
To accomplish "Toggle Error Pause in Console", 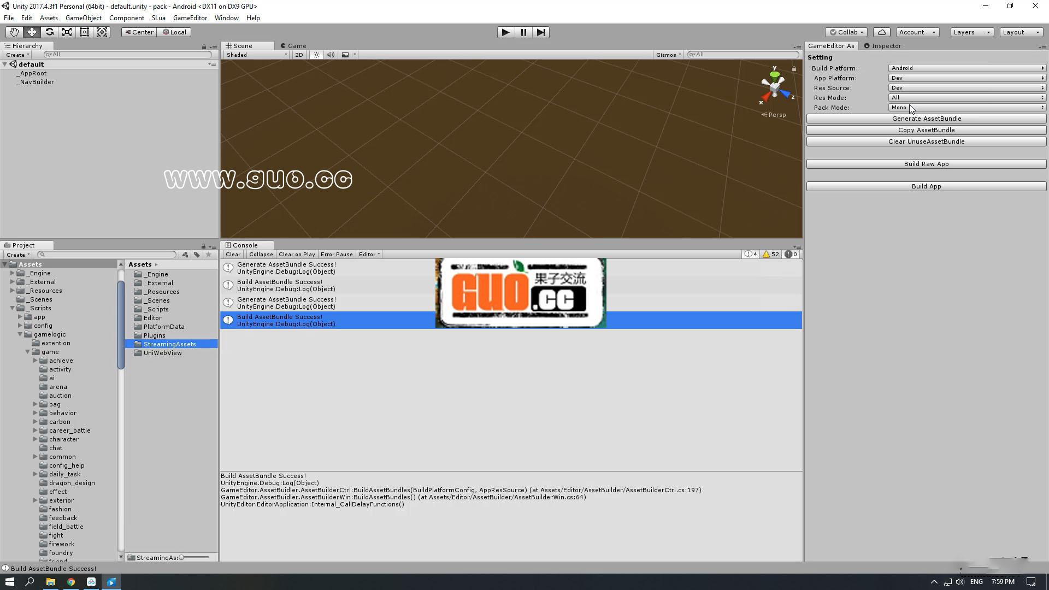I will point(337,255).
